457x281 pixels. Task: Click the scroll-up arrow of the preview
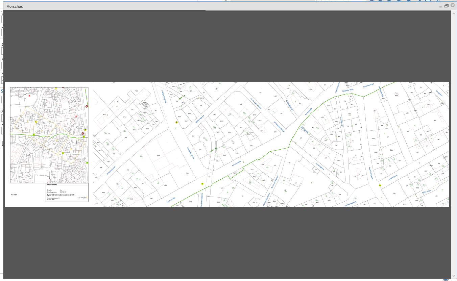point(453,13)
